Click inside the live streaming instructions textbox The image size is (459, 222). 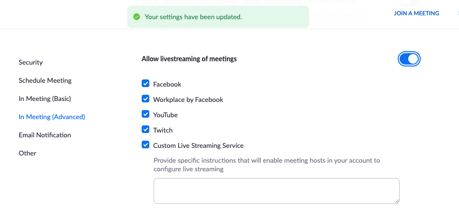click(276, 191)
